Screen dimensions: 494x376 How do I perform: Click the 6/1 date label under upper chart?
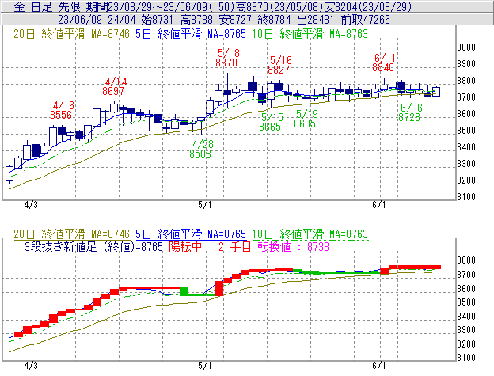[379, 205]
